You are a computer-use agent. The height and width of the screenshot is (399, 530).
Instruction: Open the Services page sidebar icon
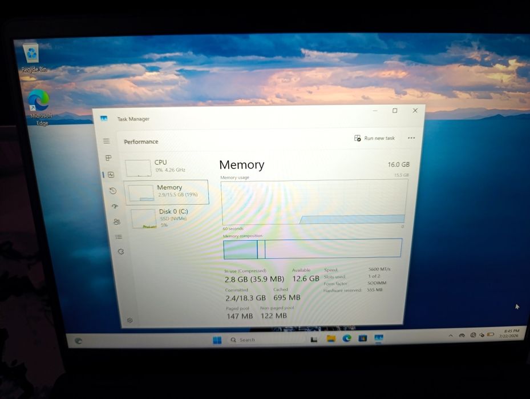[x=121, y=252]
